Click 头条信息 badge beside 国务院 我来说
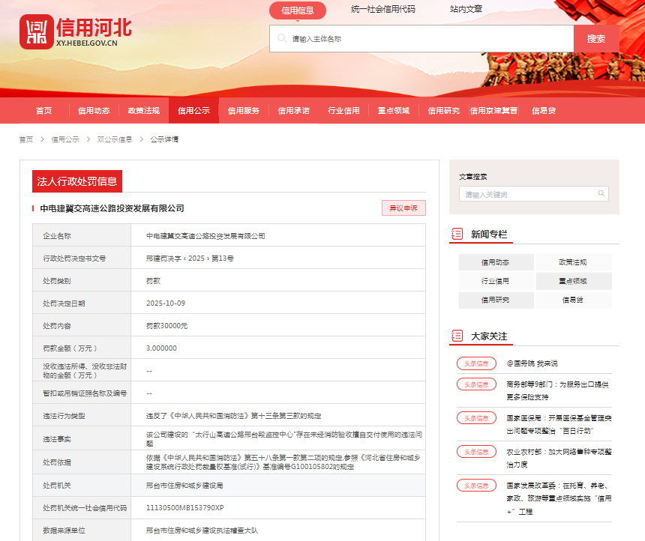The height and width of the screenshot is (541, 645). pos(476,363)
